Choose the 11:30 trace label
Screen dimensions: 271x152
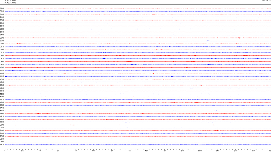(2, 76)
